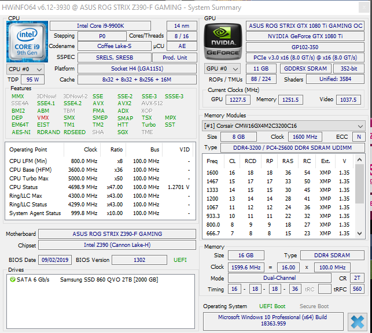Screen dimensions: 372x333
Task: Click the SGX feature label
Action: (x=123, y=132)
